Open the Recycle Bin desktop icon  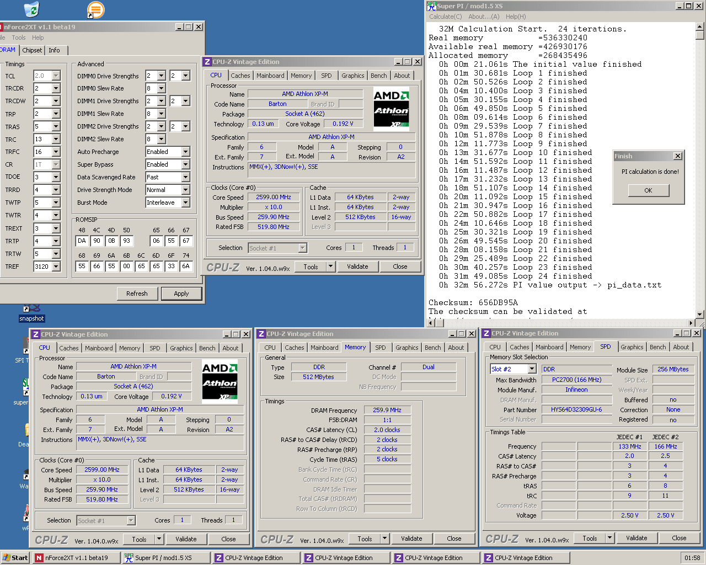click(x=32, y=9)
